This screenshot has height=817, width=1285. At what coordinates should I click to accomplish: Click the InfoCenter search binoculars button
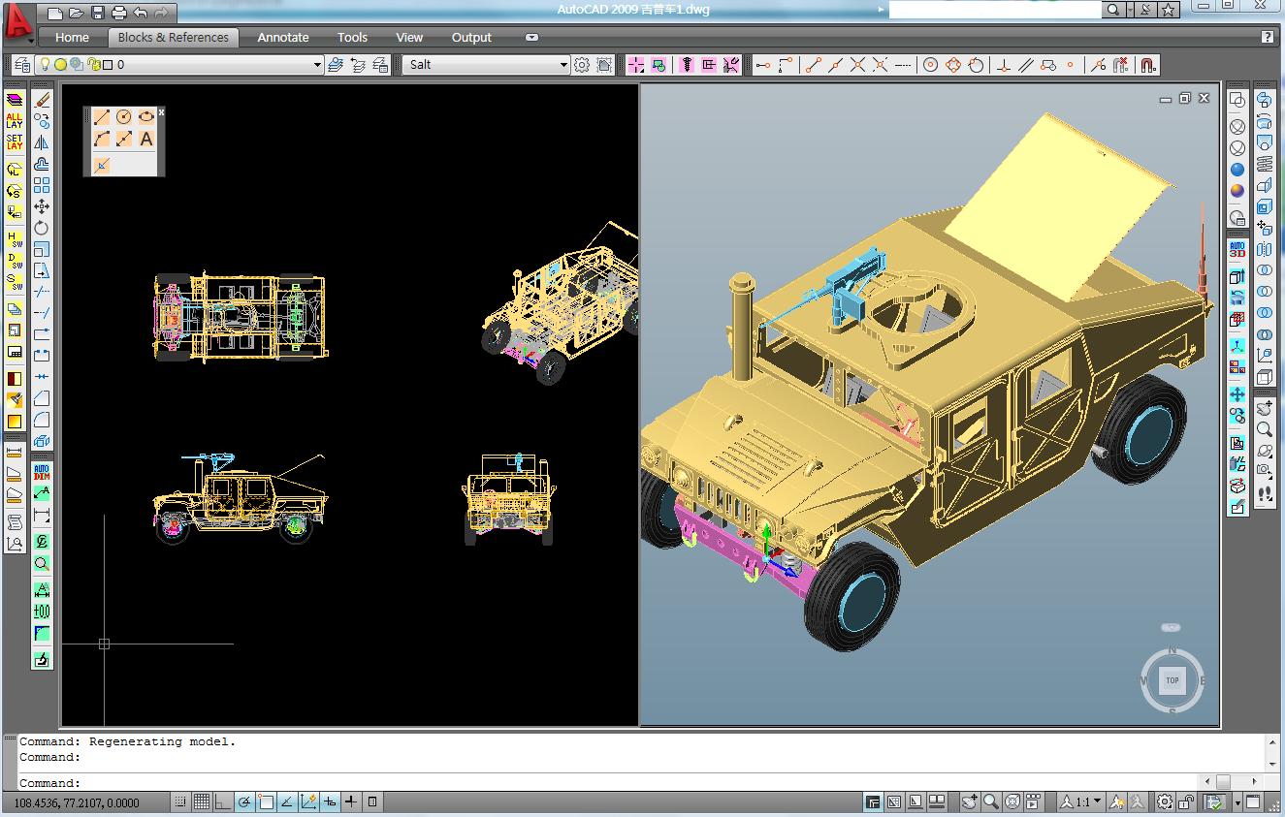point(1113,10)
